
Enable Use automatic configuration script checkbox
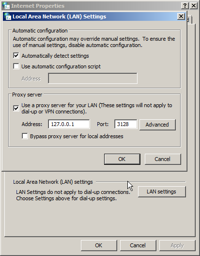[x=16, y=66]
